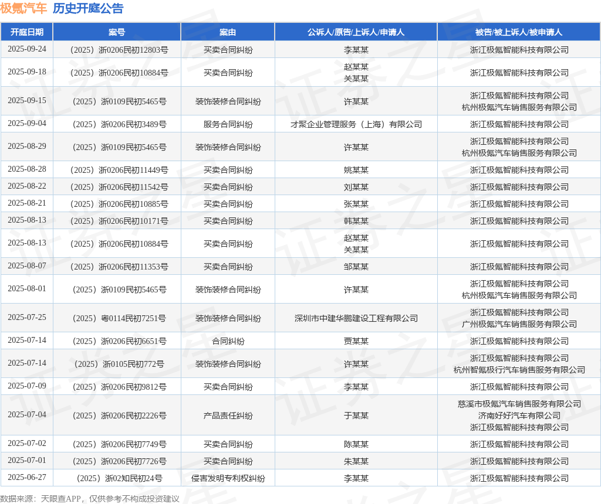
Task: Select the date 2025-09-04
Action: click(27, 124)
